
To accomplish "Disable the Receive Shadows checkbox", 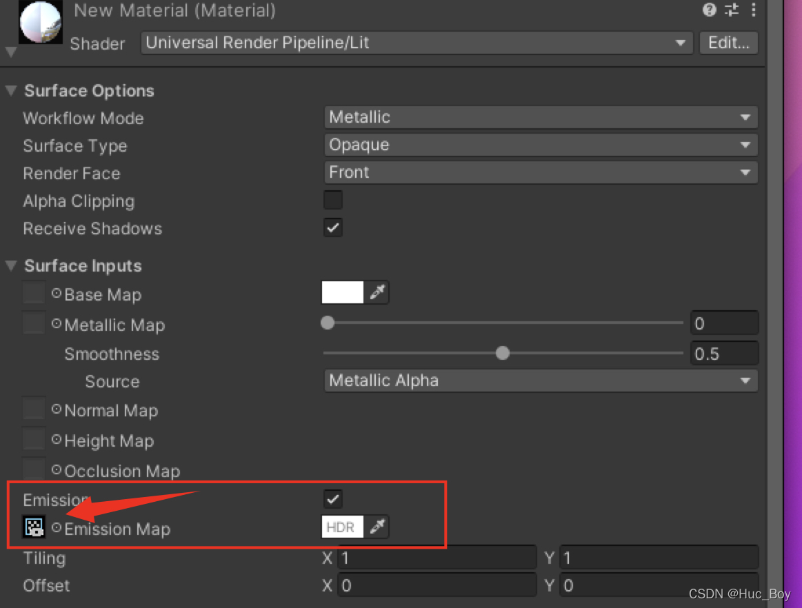I will tap(333, 227).
